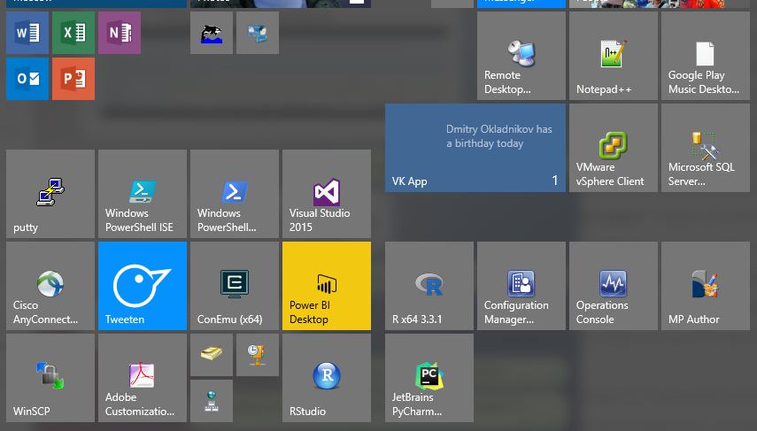The image size is (757, 431).
Task: Open the R x64 3.3.1 tile
Action: pyautogui.click(x=429, y=286)
